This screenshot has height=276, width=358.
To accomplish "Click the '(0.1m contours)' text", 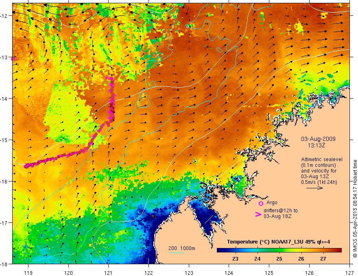I will click(x=319, y=165).
